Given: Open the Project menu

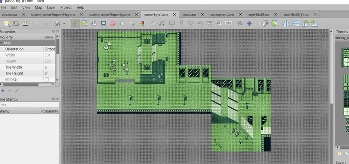Looking at the screenshot, I should pos(66,7).
